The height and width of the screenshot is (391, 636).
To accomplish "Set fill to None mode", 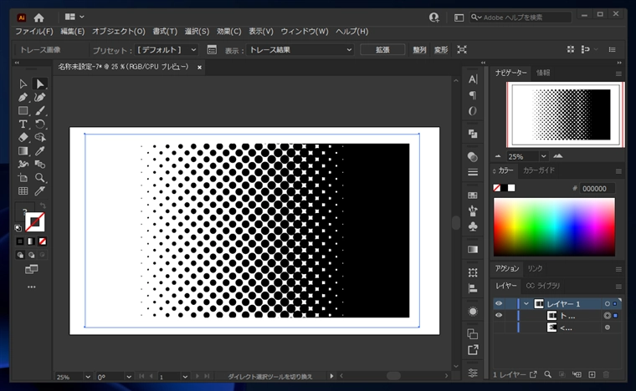I will [43, 241].
